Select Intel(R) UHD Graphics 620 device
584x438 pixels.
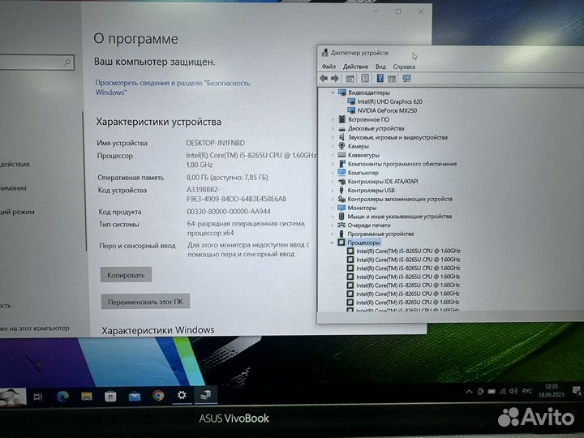click(x=389, y=101)
